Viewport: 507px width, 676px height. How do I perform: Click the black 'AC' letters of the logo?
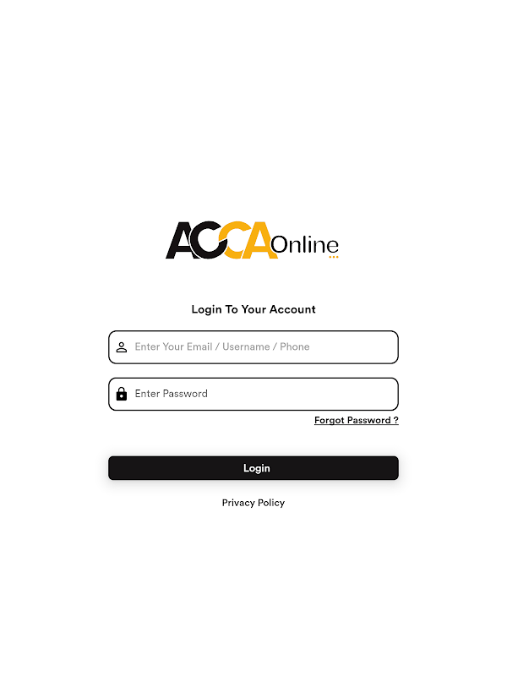coord(196,241)
